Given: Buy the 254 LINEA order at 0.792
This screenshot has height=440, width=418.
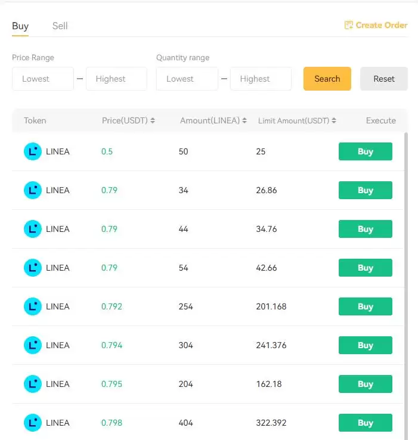Looking at the screenshot, I should pos(366,306).
